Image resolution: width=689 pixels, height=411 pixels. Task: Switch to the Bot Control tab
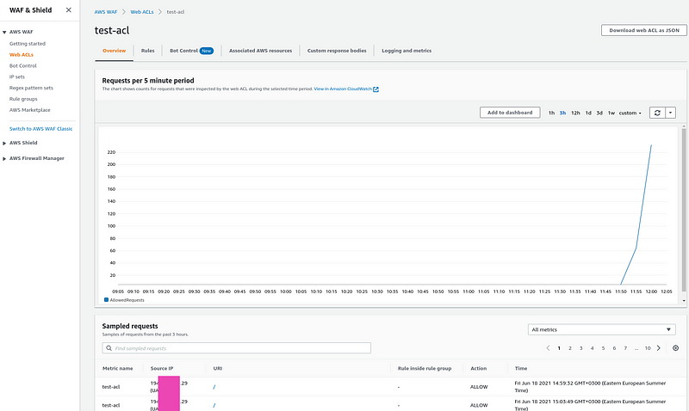click(191, 51)
